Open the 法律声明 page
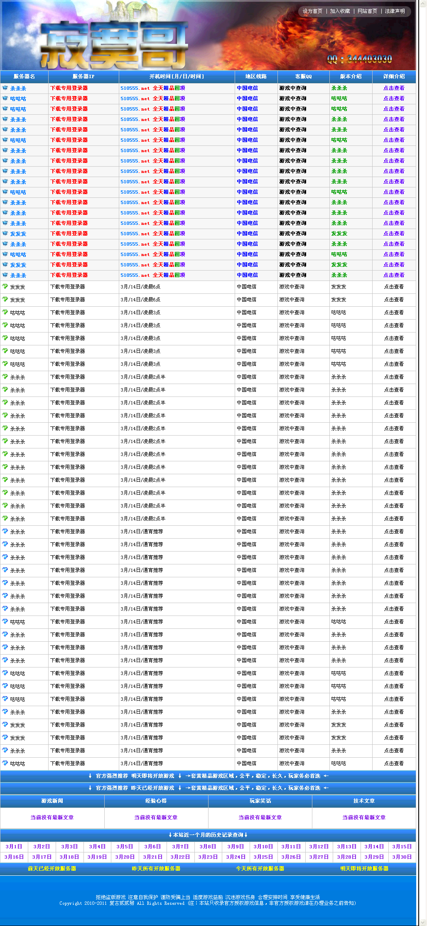 point(395,11)
